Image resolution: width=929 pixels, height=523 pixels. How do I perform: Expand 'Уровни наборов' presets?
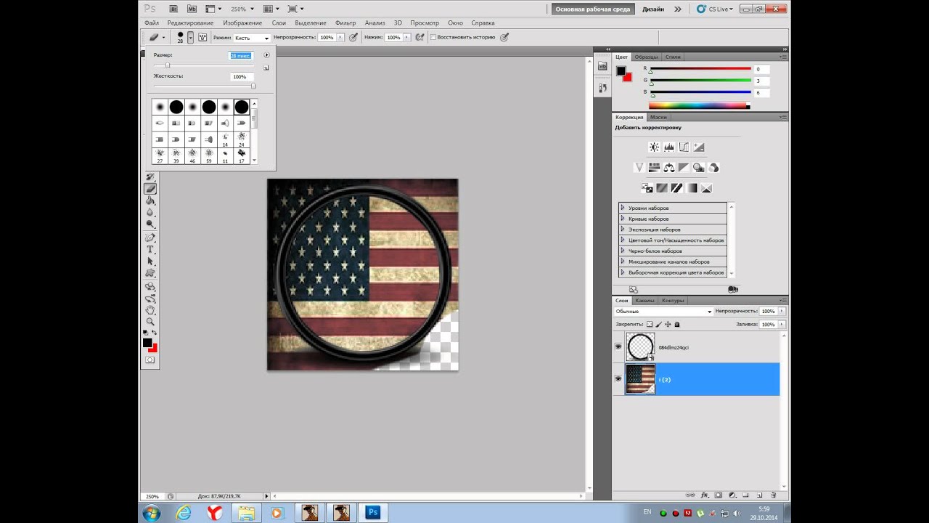[x=623, y=208]
